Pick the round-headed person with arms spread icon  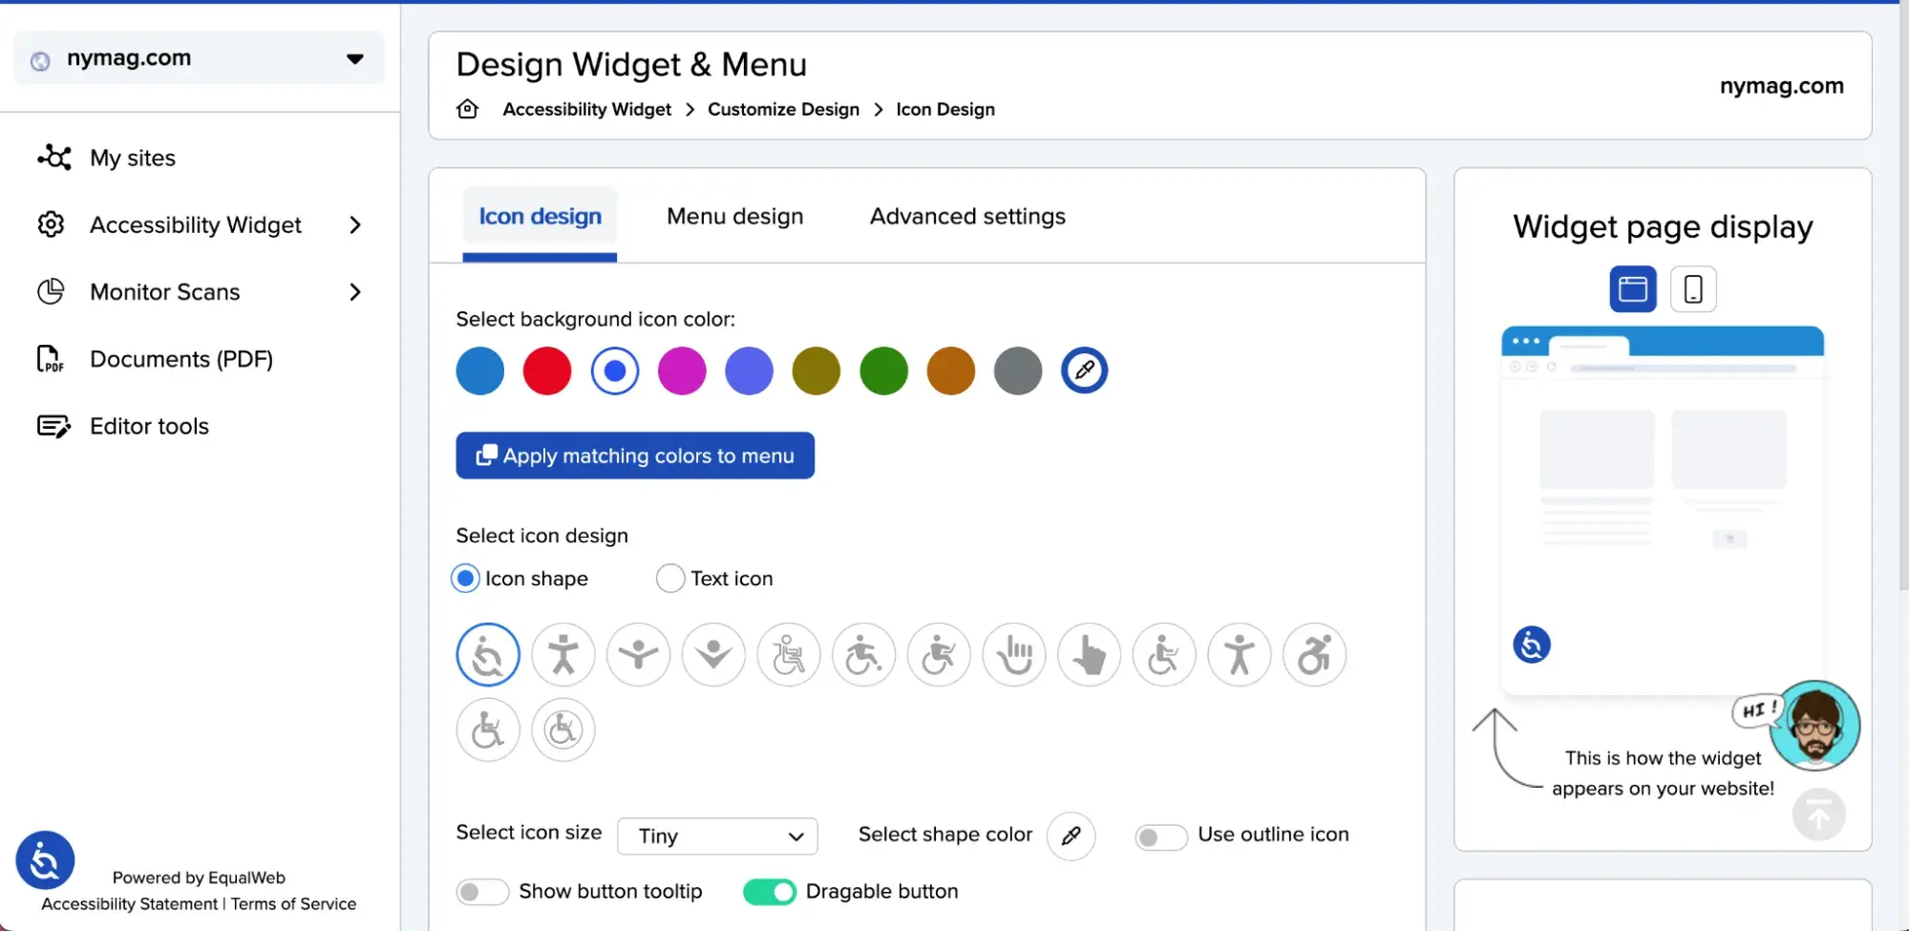point(1240,655)
